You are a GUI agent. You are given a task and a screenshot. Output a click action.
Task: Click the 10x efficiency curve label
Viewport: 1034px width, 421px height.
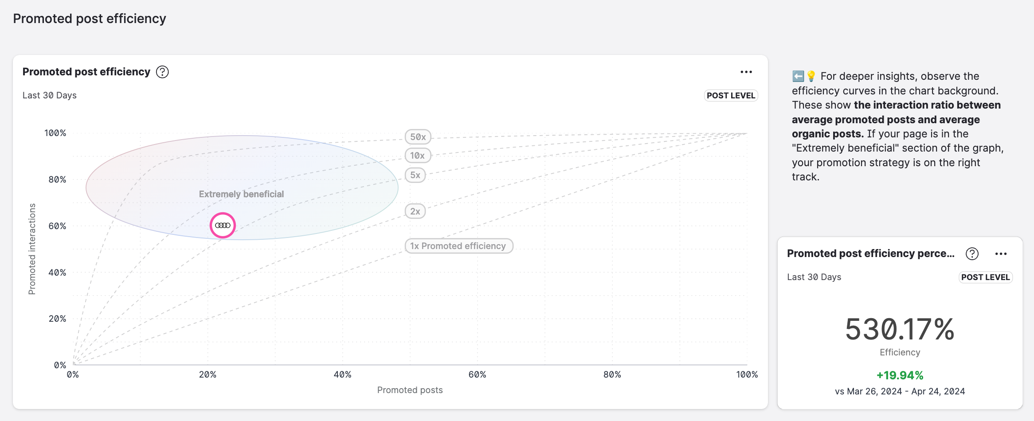pos(417,156)
